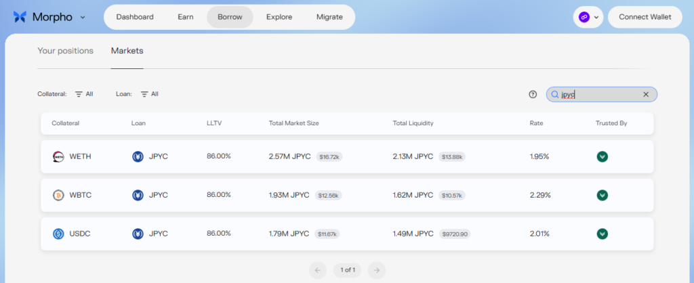Click the help question mark icon
This screenshot has height=283, width=694.
533,94
